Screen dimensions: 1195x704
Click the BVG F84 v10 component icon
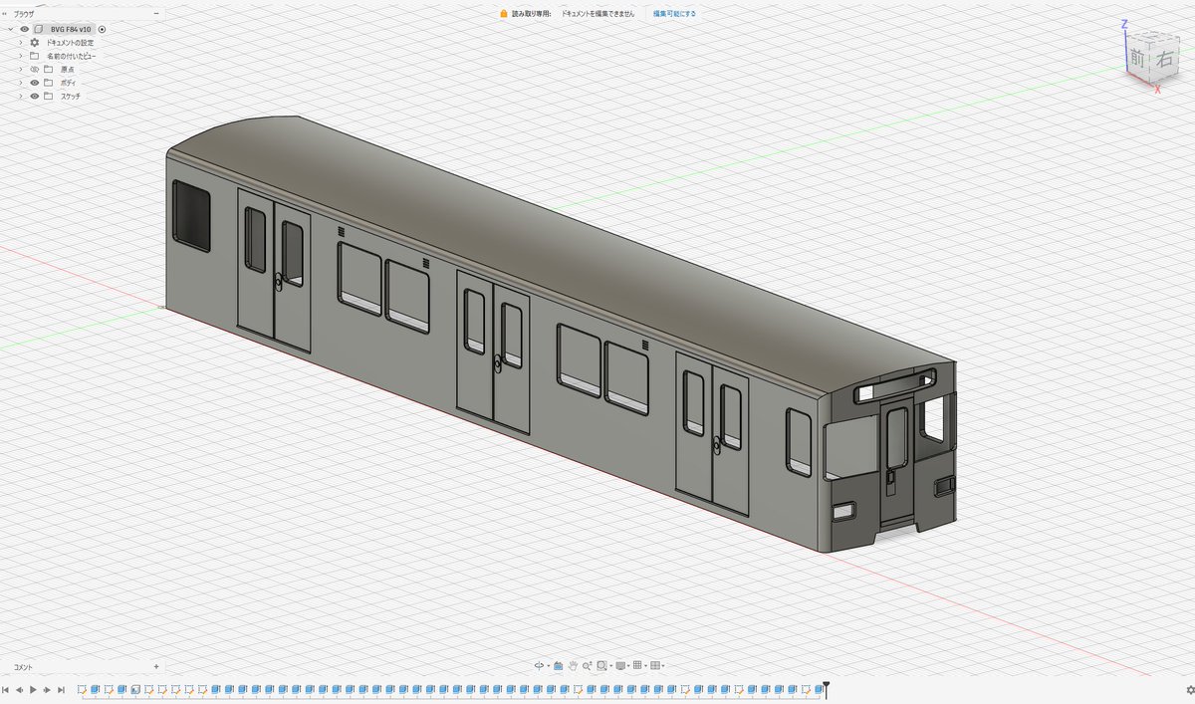point(39,29)
